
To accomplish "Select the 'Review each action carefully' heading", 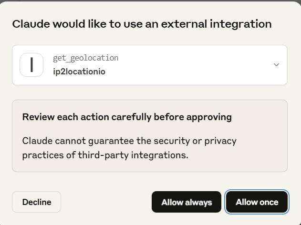I will point(127,117).
